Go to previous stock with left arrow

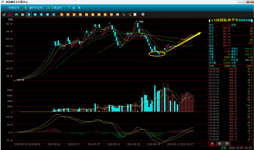click(209, 20)
